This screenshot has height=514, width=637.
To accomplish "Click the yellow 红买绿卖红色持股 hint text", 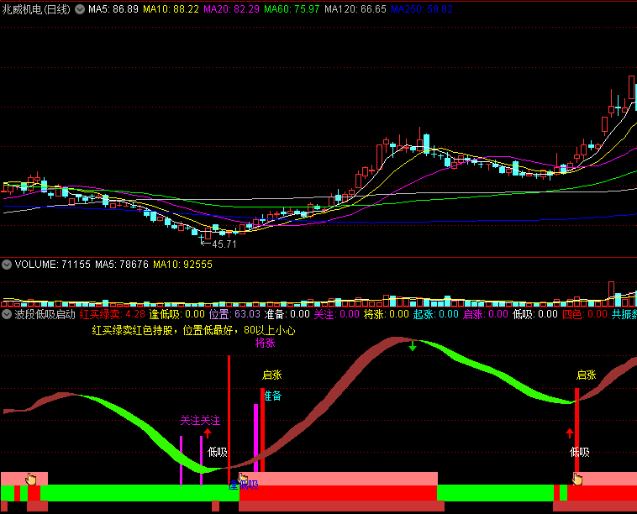I will click(x=193, y=330).
